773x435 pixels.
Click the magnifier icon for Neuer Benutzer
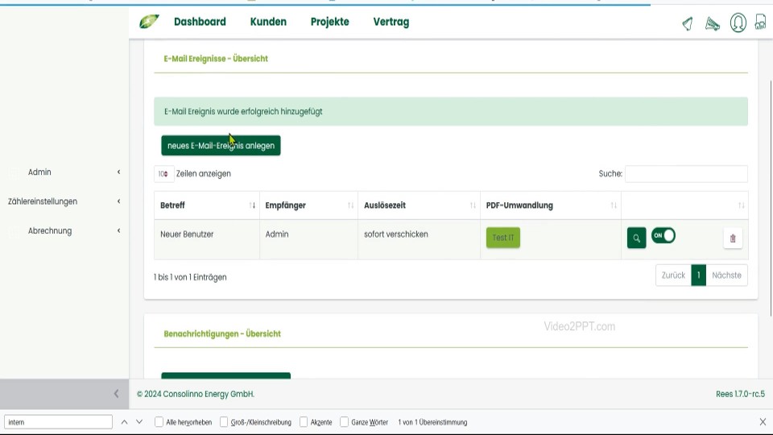tap(636, 238)
